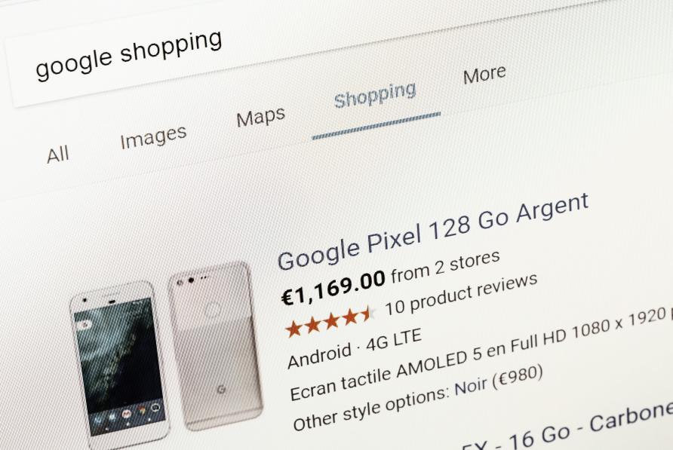The width and height of the screenshot is (673, 450).
Task: Click the rear-view silver Pixel phone image
Action: pyautogui.click(x=214, y=344)
